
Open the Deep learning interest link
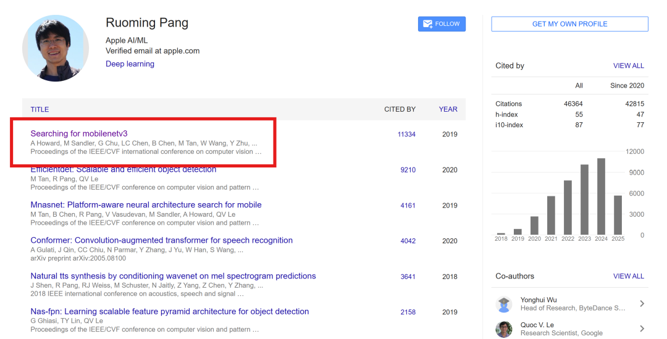(130, 64)
